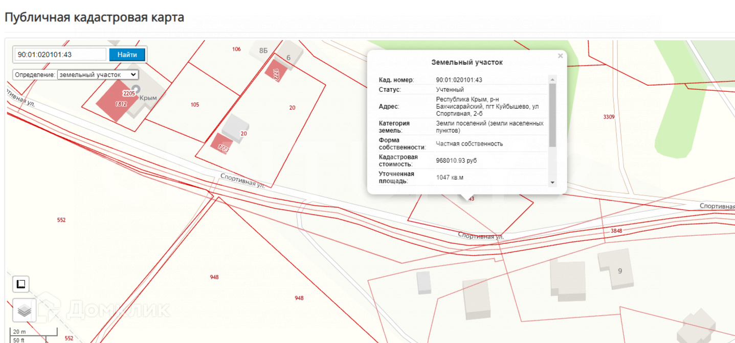Click the Кадастровая стоимость label
The height and width of the screenshot is (343, 735).
[x=398, y=160]
